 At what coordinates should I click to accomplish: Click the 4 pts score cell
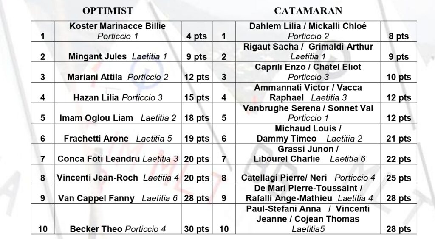[197, 31]
